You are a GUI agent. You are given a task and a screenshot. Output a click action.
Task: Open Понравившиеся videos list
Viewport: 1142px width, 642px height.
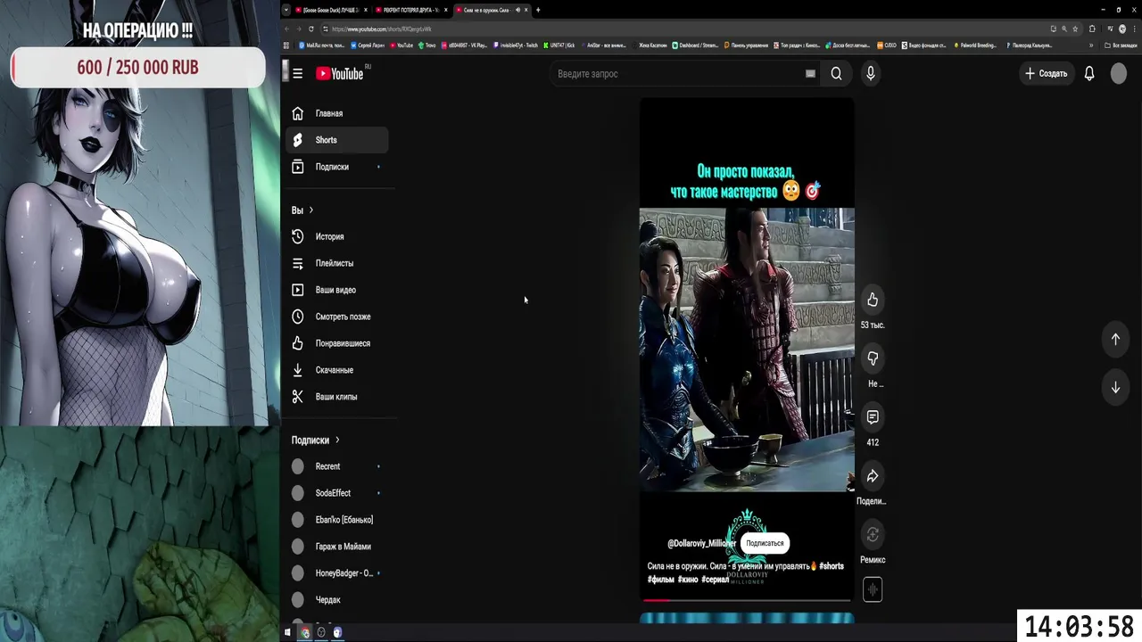point(336,343)
